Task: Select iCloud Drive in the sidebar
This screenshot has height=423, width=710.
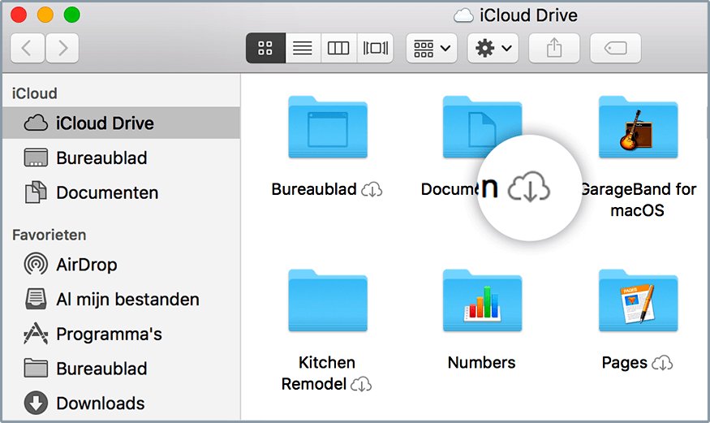Action: tap(104, 123)
